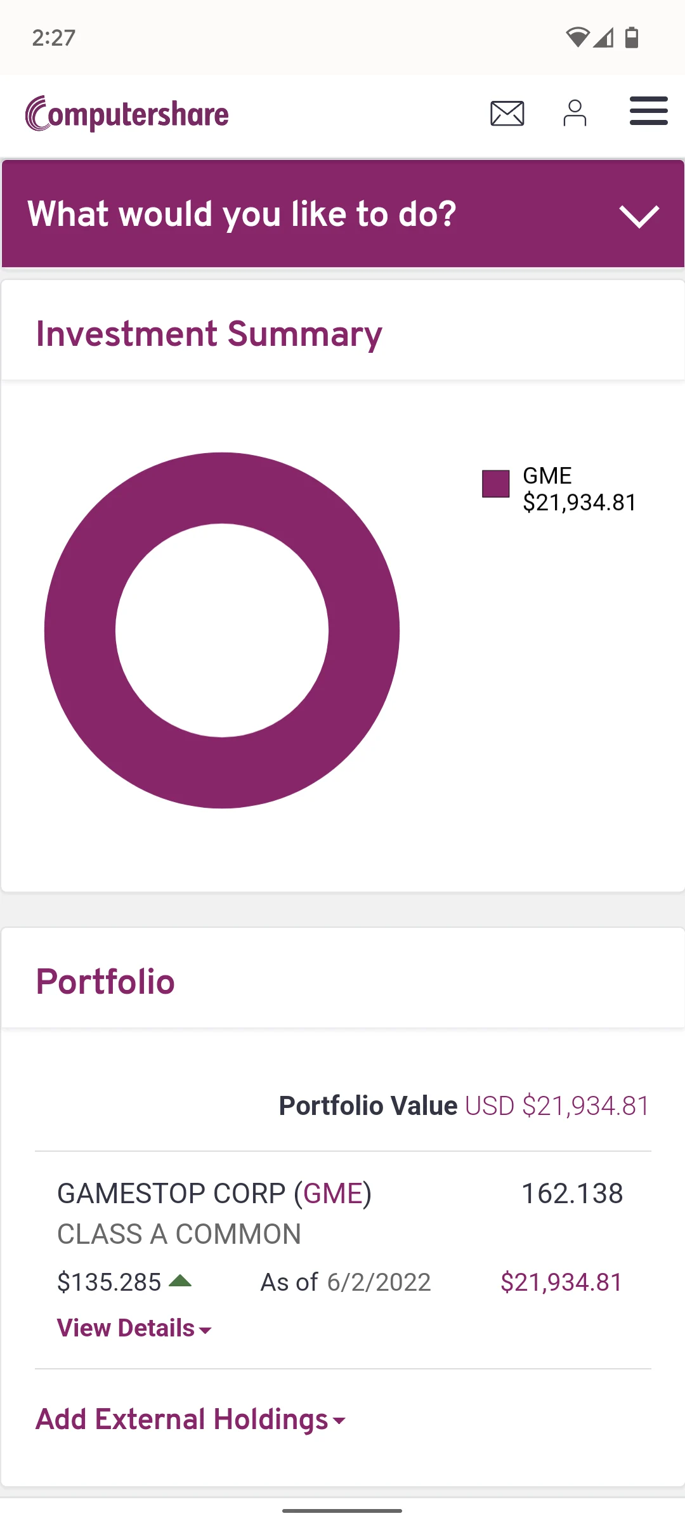Click the GME legend label text
Viewport: 685px width, 1523px height.
point(547,476)
